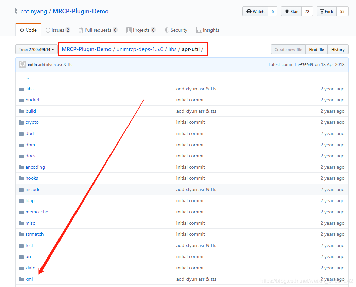Viewport: 356px width, 287px height.
Task: Open the dbm folder
Action: pyautogui.click(x=30, y=145)
